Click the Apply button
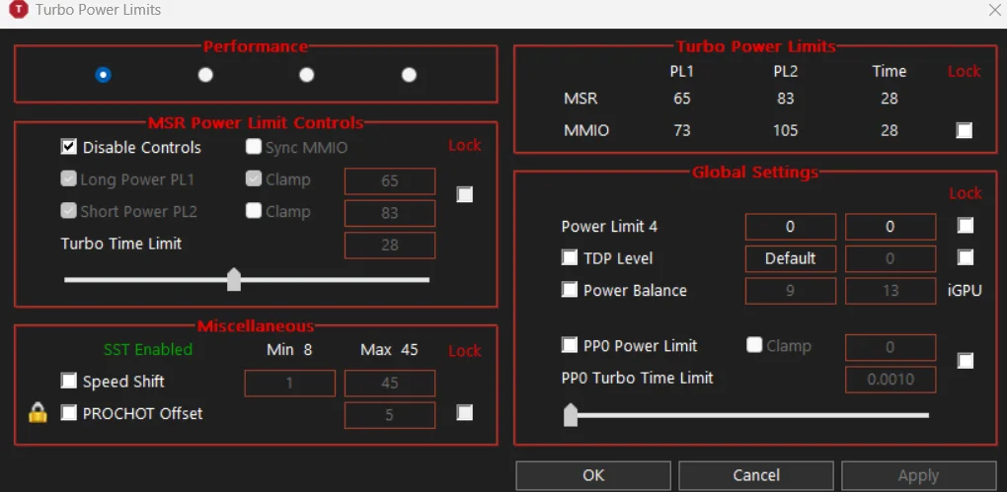This screenshot has height=492, width=1007. tap(918, 475)
